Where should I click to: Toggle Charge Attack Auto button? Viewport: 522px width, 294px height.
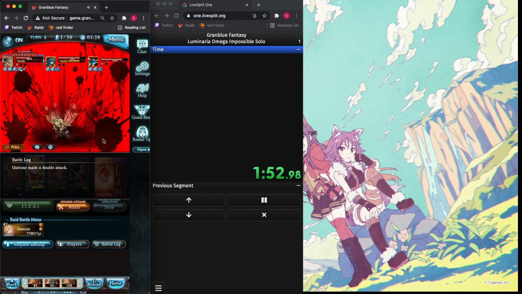(x=73, y=207)
